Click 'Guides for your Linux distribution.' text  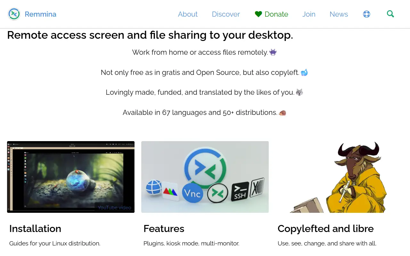pos(55,244)
